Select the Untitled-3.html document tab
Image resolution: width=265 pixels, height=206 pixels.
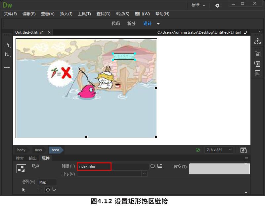point(29,32)
